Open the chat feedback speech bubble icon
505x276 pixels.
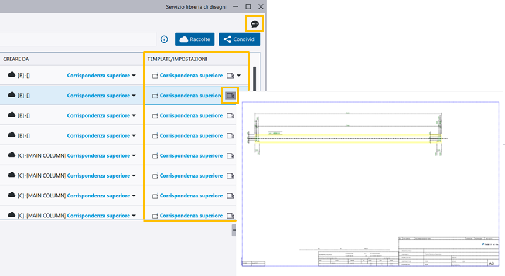tap(255, 24)
